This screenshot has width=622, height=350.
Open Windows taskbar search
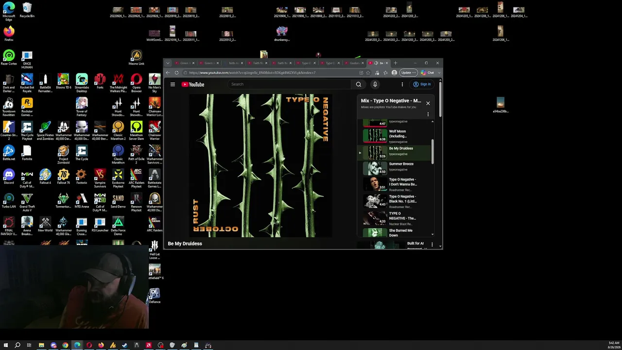(17, 345)
